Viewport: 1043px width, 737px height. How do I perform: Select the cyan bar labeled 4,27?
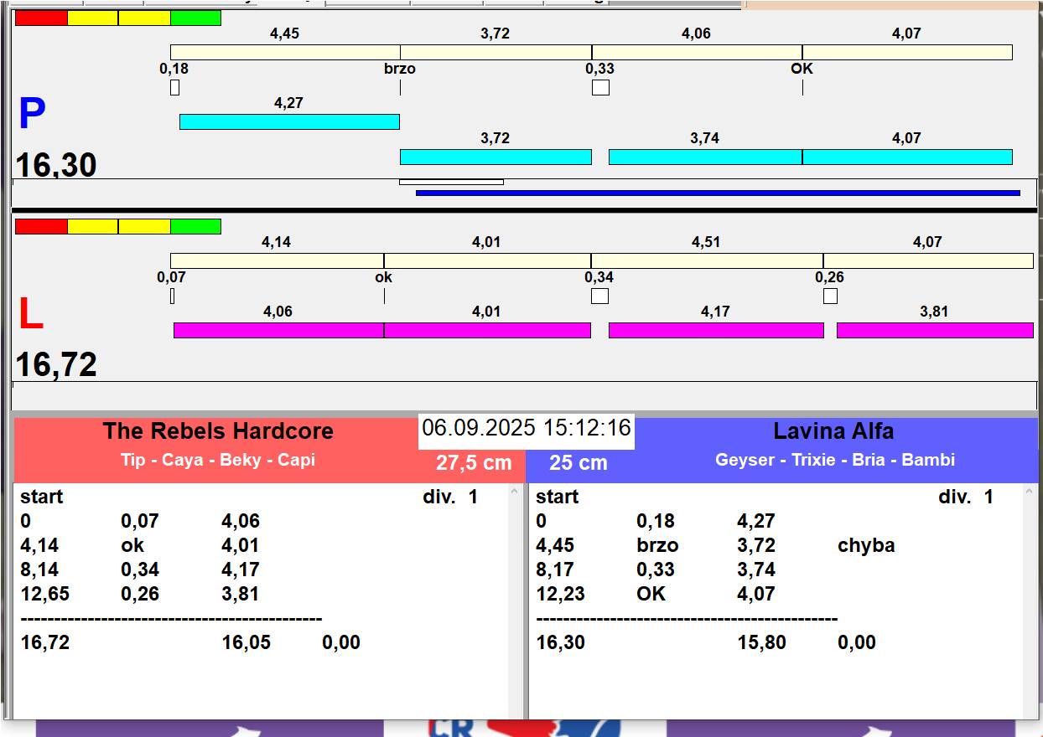click(x=289, y=122)
